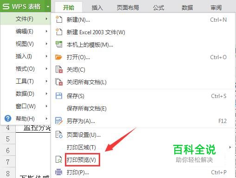This screenshot has height=178, width=236.
Task: Choose 页面设置(U)... menu entry
Action: coord(142,135)
